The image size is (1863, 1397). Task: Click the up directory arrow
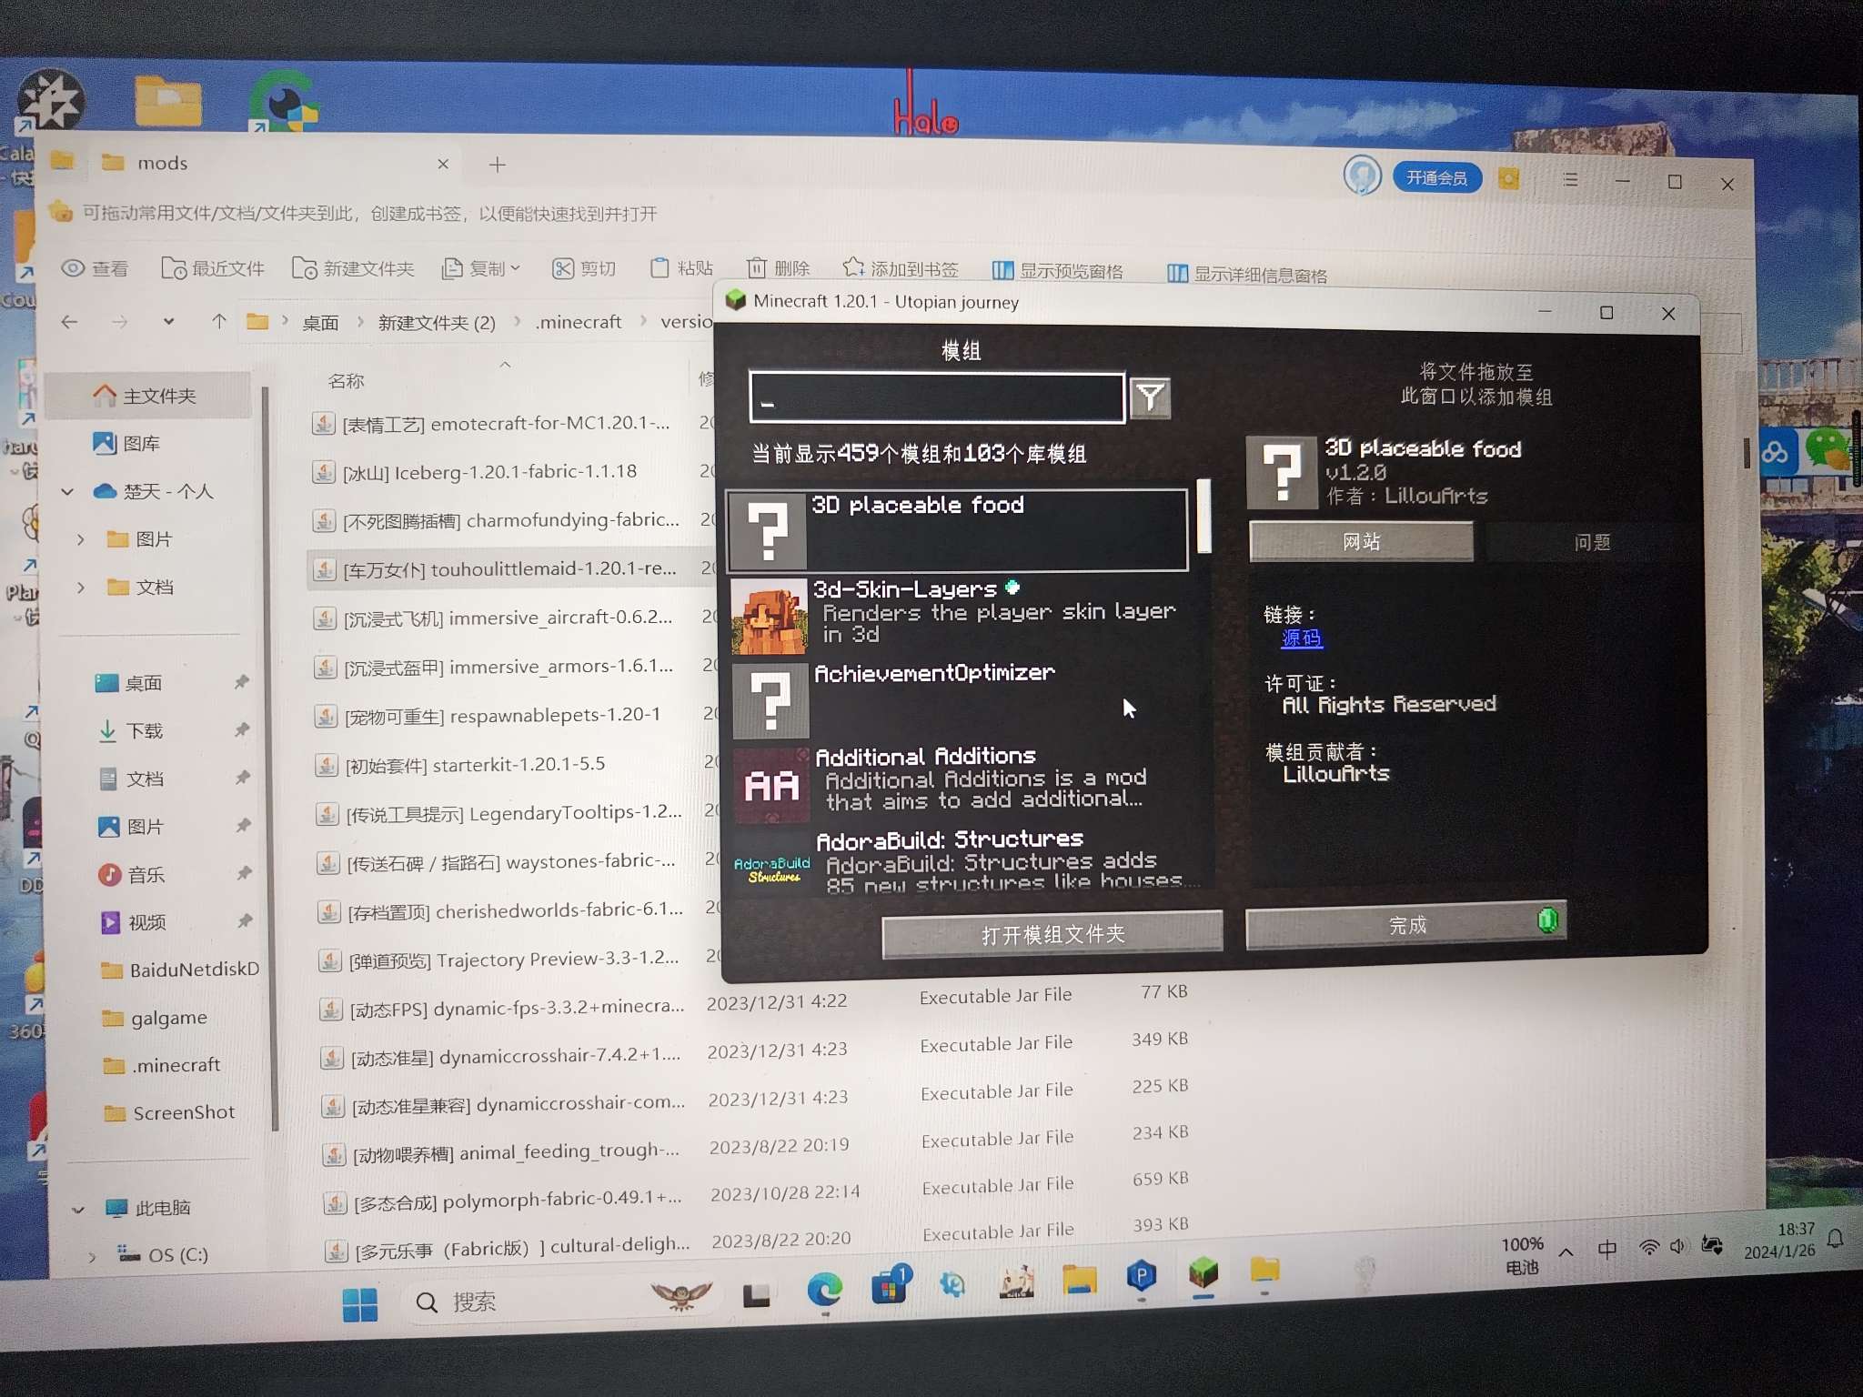click(x=218, y=321)
